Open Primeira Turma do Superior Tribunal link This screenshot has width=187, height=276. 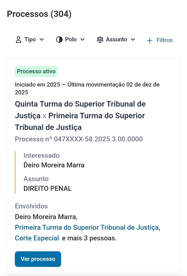[x=87, y=227]
